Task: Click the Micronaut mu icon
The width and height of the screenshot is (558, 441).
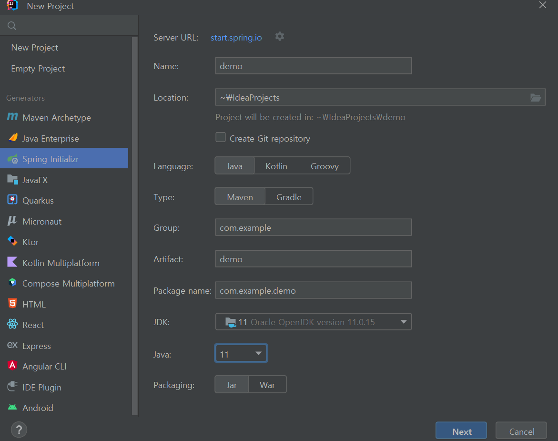Action: click(12, 221)
